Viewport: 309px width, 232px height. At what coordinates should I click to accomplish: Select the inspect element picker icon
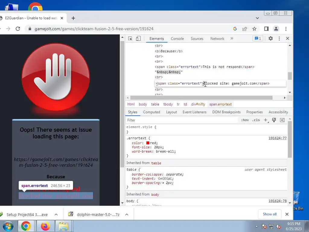pos(130,38)
